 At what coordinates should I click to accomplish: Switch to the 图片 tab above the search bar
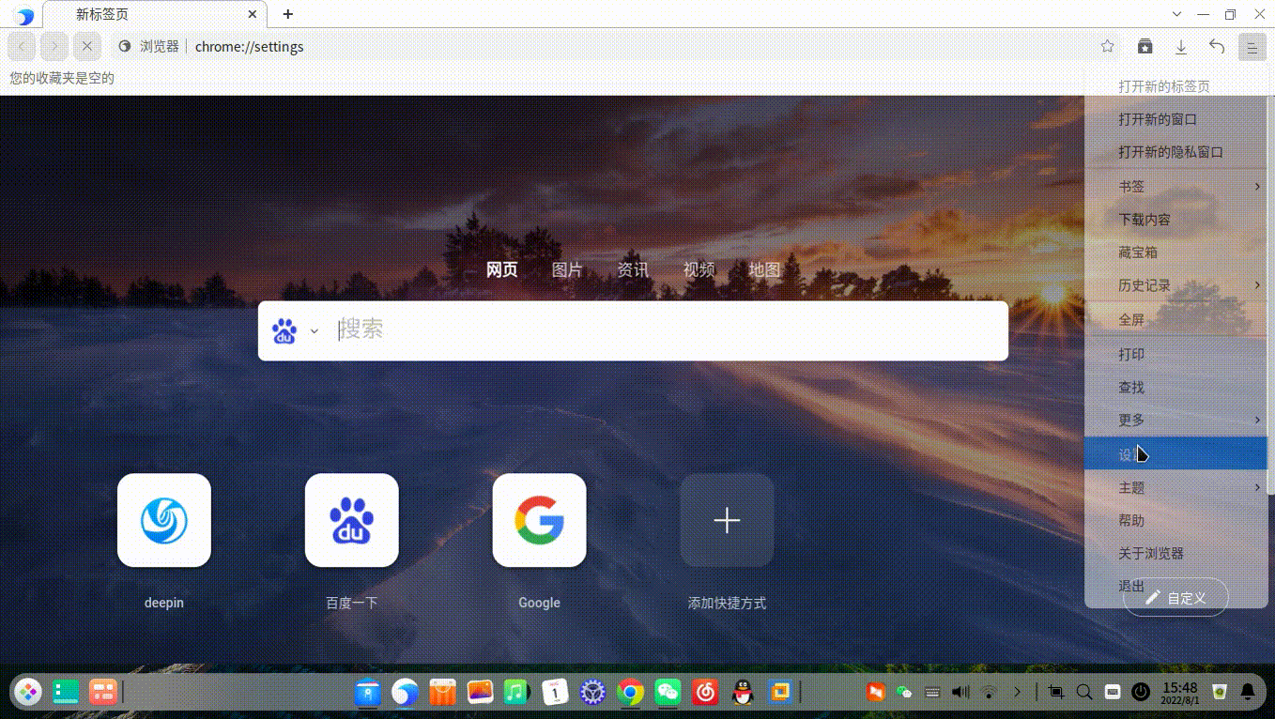[x=567, y=269]
